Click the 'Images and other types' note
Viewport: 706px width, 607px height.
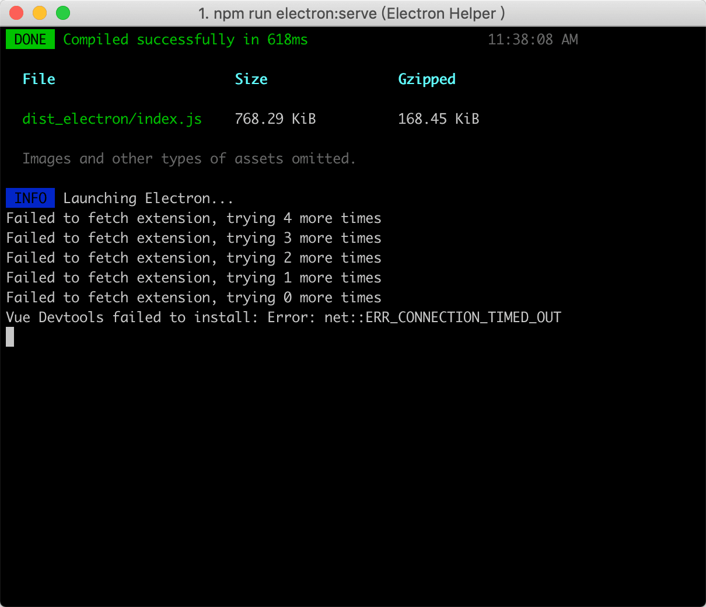(x=188, y=159)
